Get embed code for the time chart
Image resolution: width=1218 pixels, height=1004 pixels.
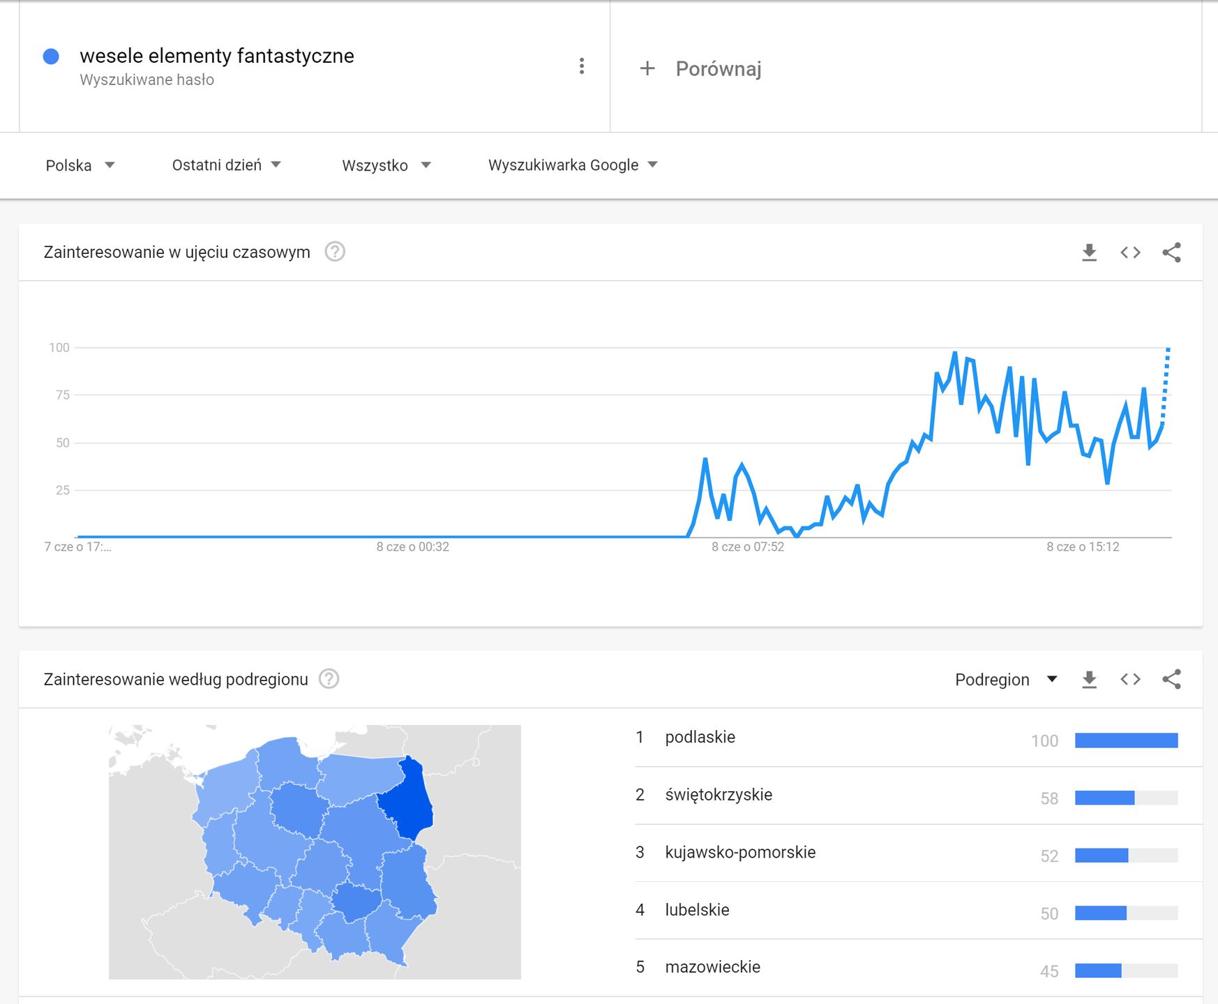point(1130,252)
